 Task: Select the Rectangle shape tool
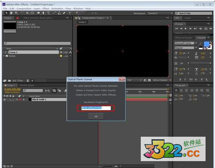click(39, 13)
